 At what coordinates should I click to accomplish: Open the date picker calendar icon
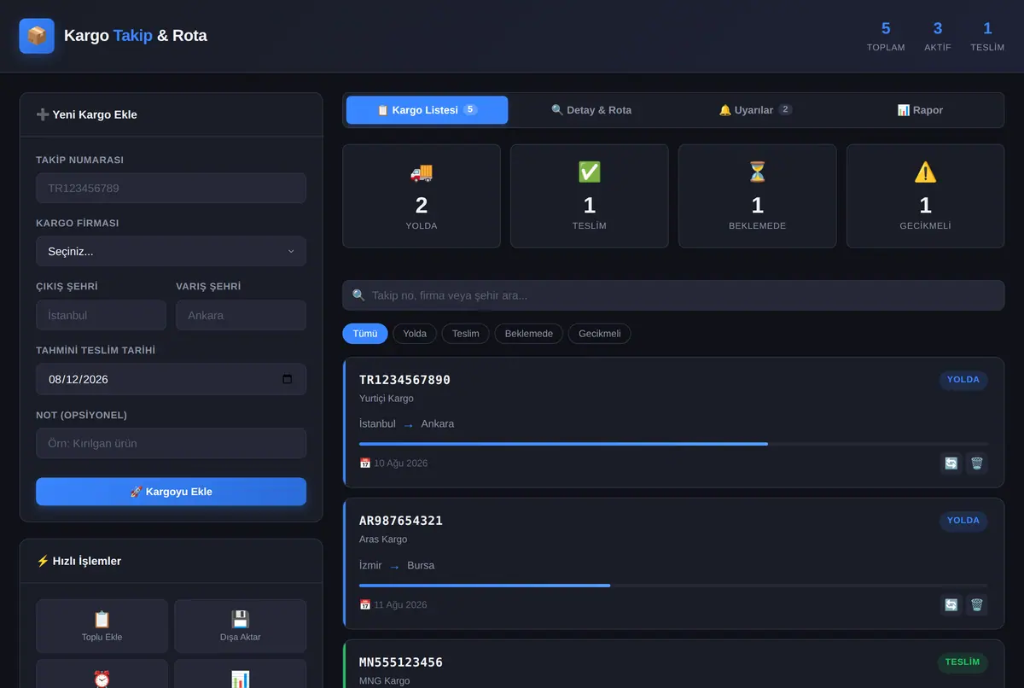[x=288, y=379]
